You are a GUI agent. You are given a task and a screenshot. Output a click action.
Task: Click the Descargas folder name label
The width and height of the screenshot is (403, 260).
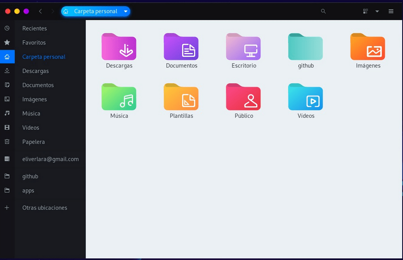pos(119,65)
